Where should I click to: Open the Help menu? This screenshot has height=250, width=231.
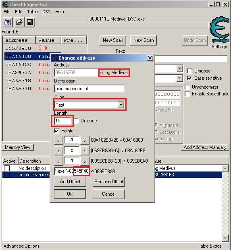(x=59, y=12)
